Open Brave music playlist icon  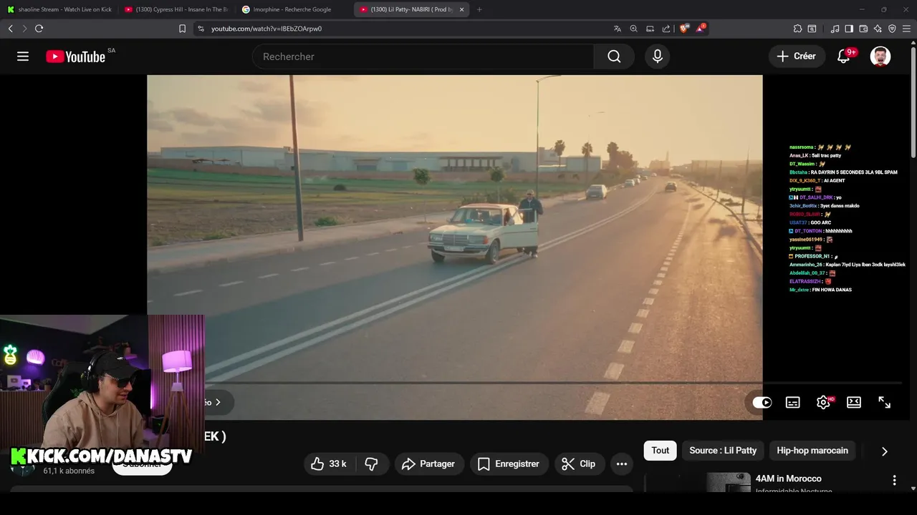pyautogui.click(x=835, y=29)
